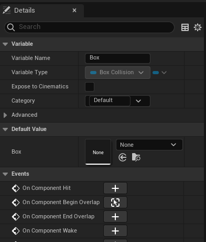The width and height of the screenshot is (206, 242).
Task: Toggle Expose to Cinematics checkbox
Action: 90,87
